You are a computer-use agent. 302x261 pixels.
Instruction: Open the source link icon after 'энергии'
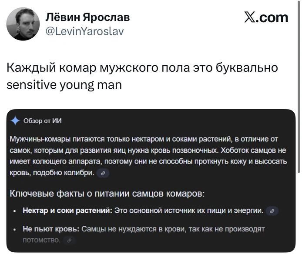pyautogui.click(x=272, y=211)
